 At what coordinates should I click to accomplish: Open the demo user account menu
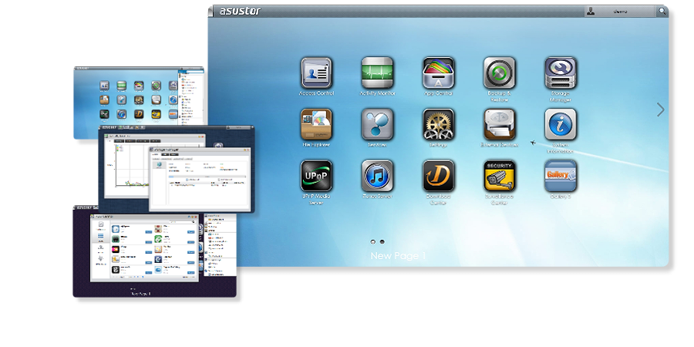coord(620,12)
